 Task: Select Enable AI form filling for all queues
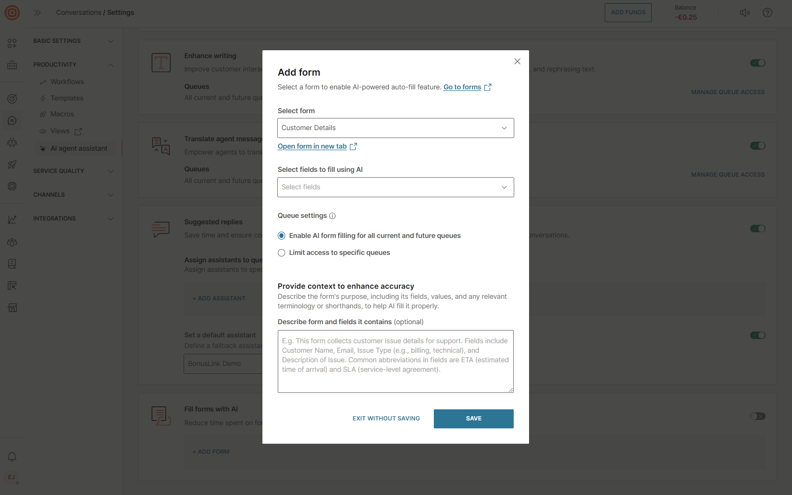click(281, 236)
